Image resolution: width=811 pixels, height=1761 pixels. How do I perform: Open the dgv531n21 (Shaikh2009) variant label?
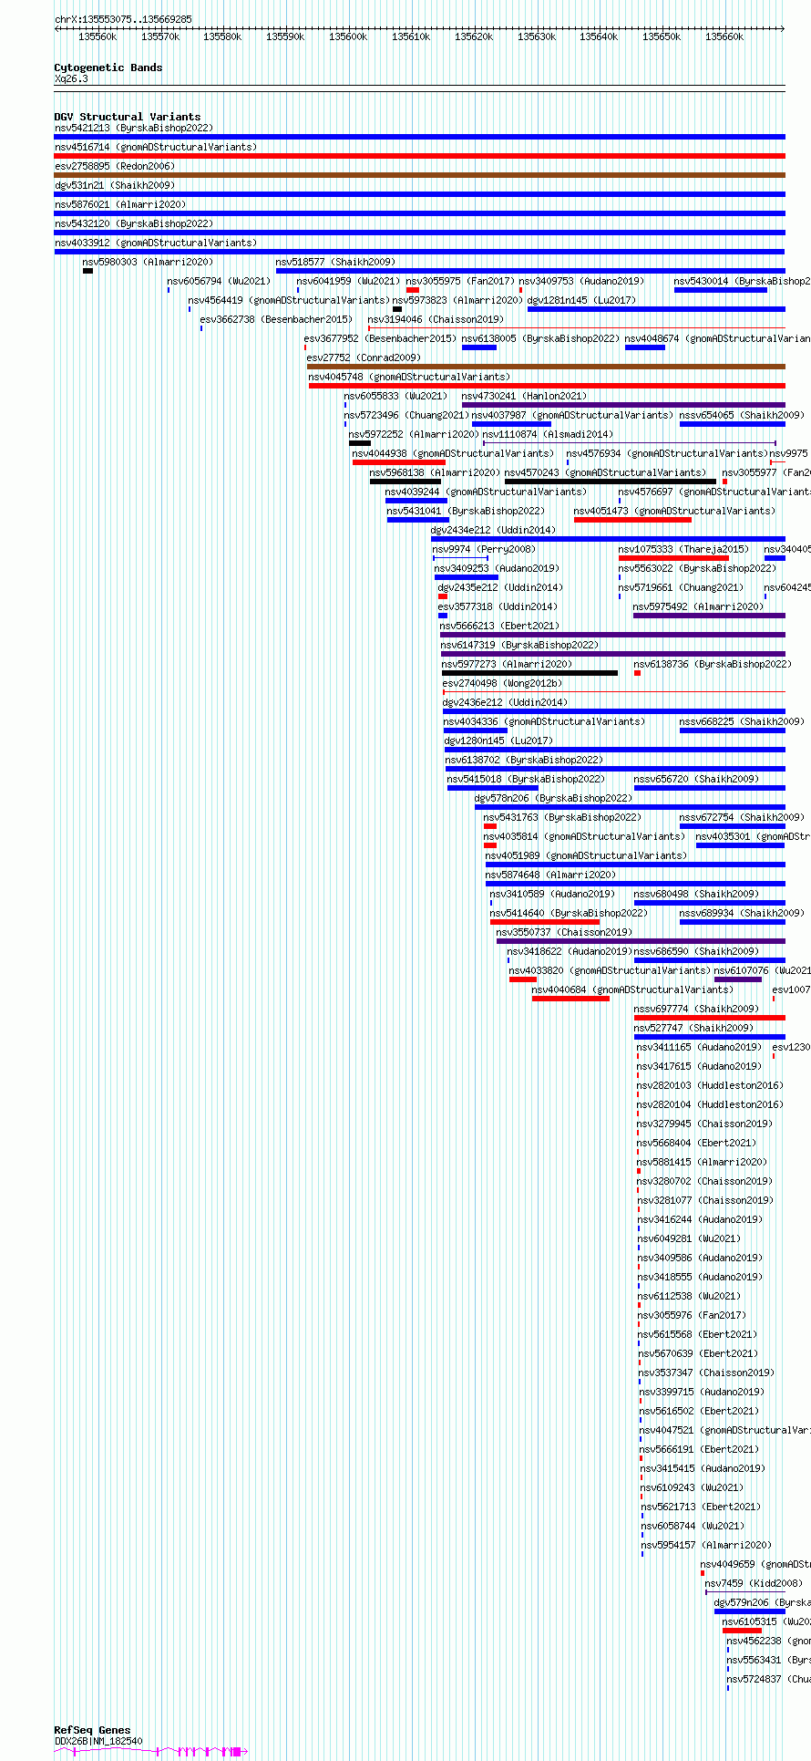pos(114,186)
